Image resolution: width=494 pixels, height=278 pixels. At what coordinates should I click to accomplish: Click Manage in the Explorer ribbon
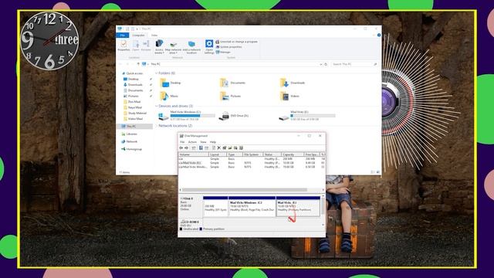[223, 52]
